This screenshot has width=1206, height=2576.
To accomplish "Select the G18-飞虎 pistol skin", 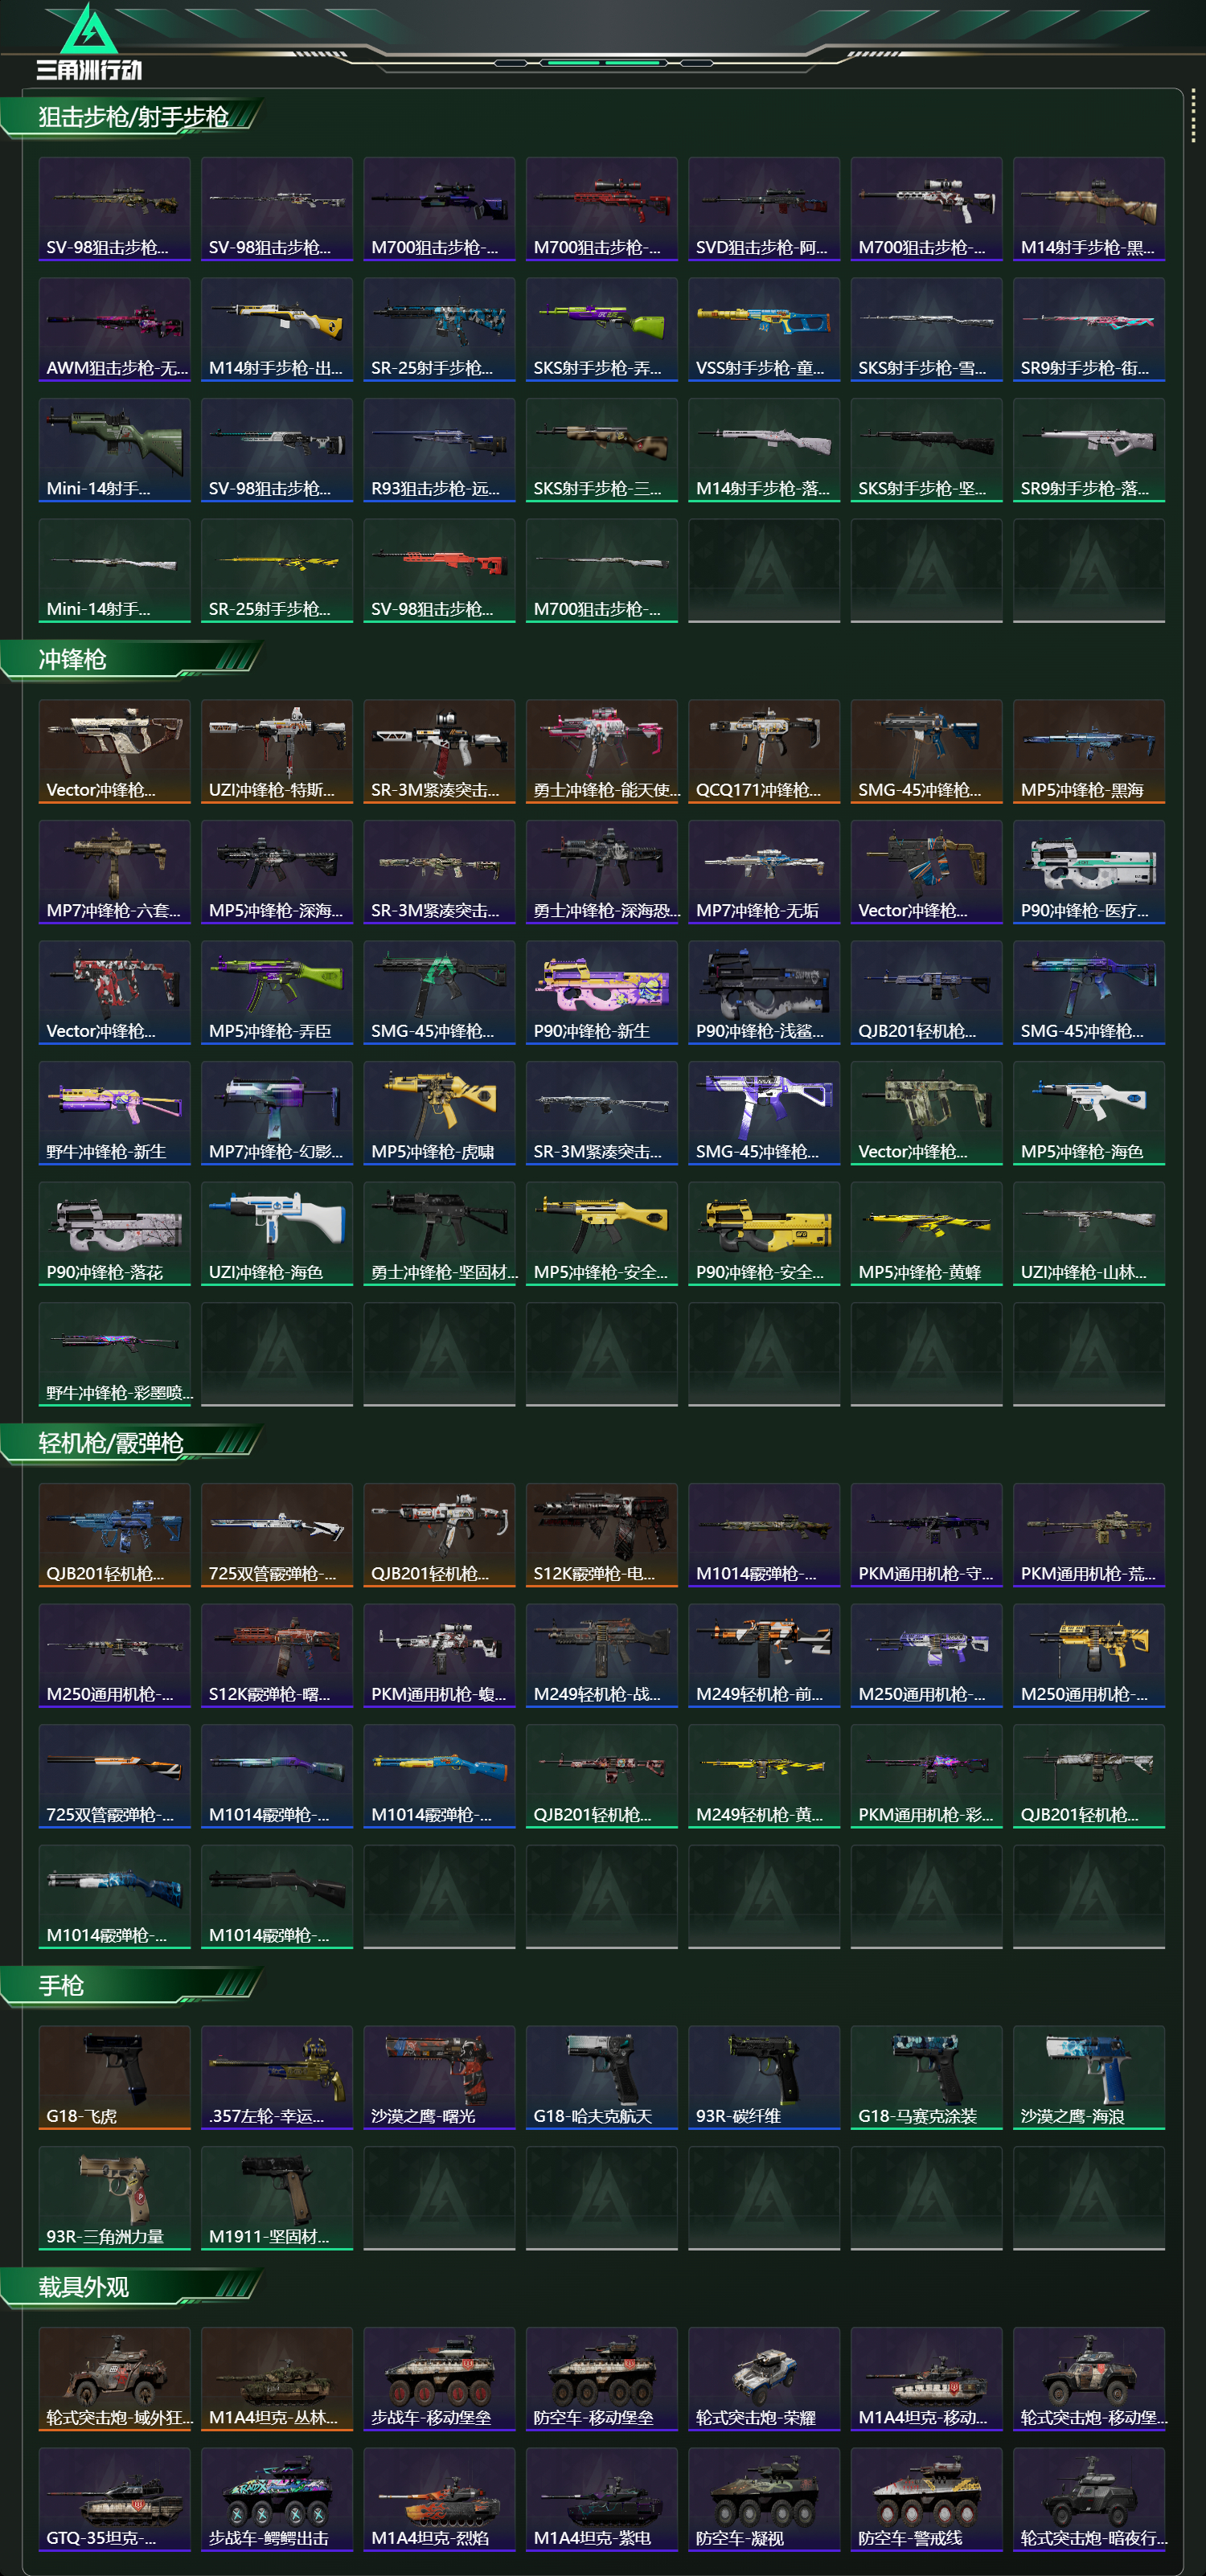I will click(115, 2077).
